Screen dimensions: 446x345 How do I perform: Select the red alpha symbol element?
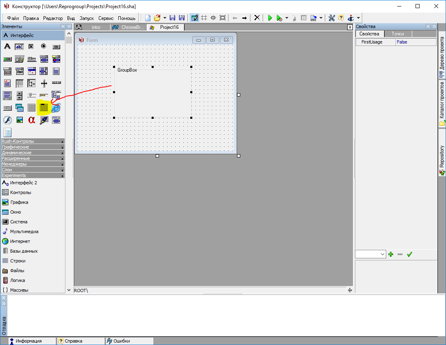coord(31,120)
